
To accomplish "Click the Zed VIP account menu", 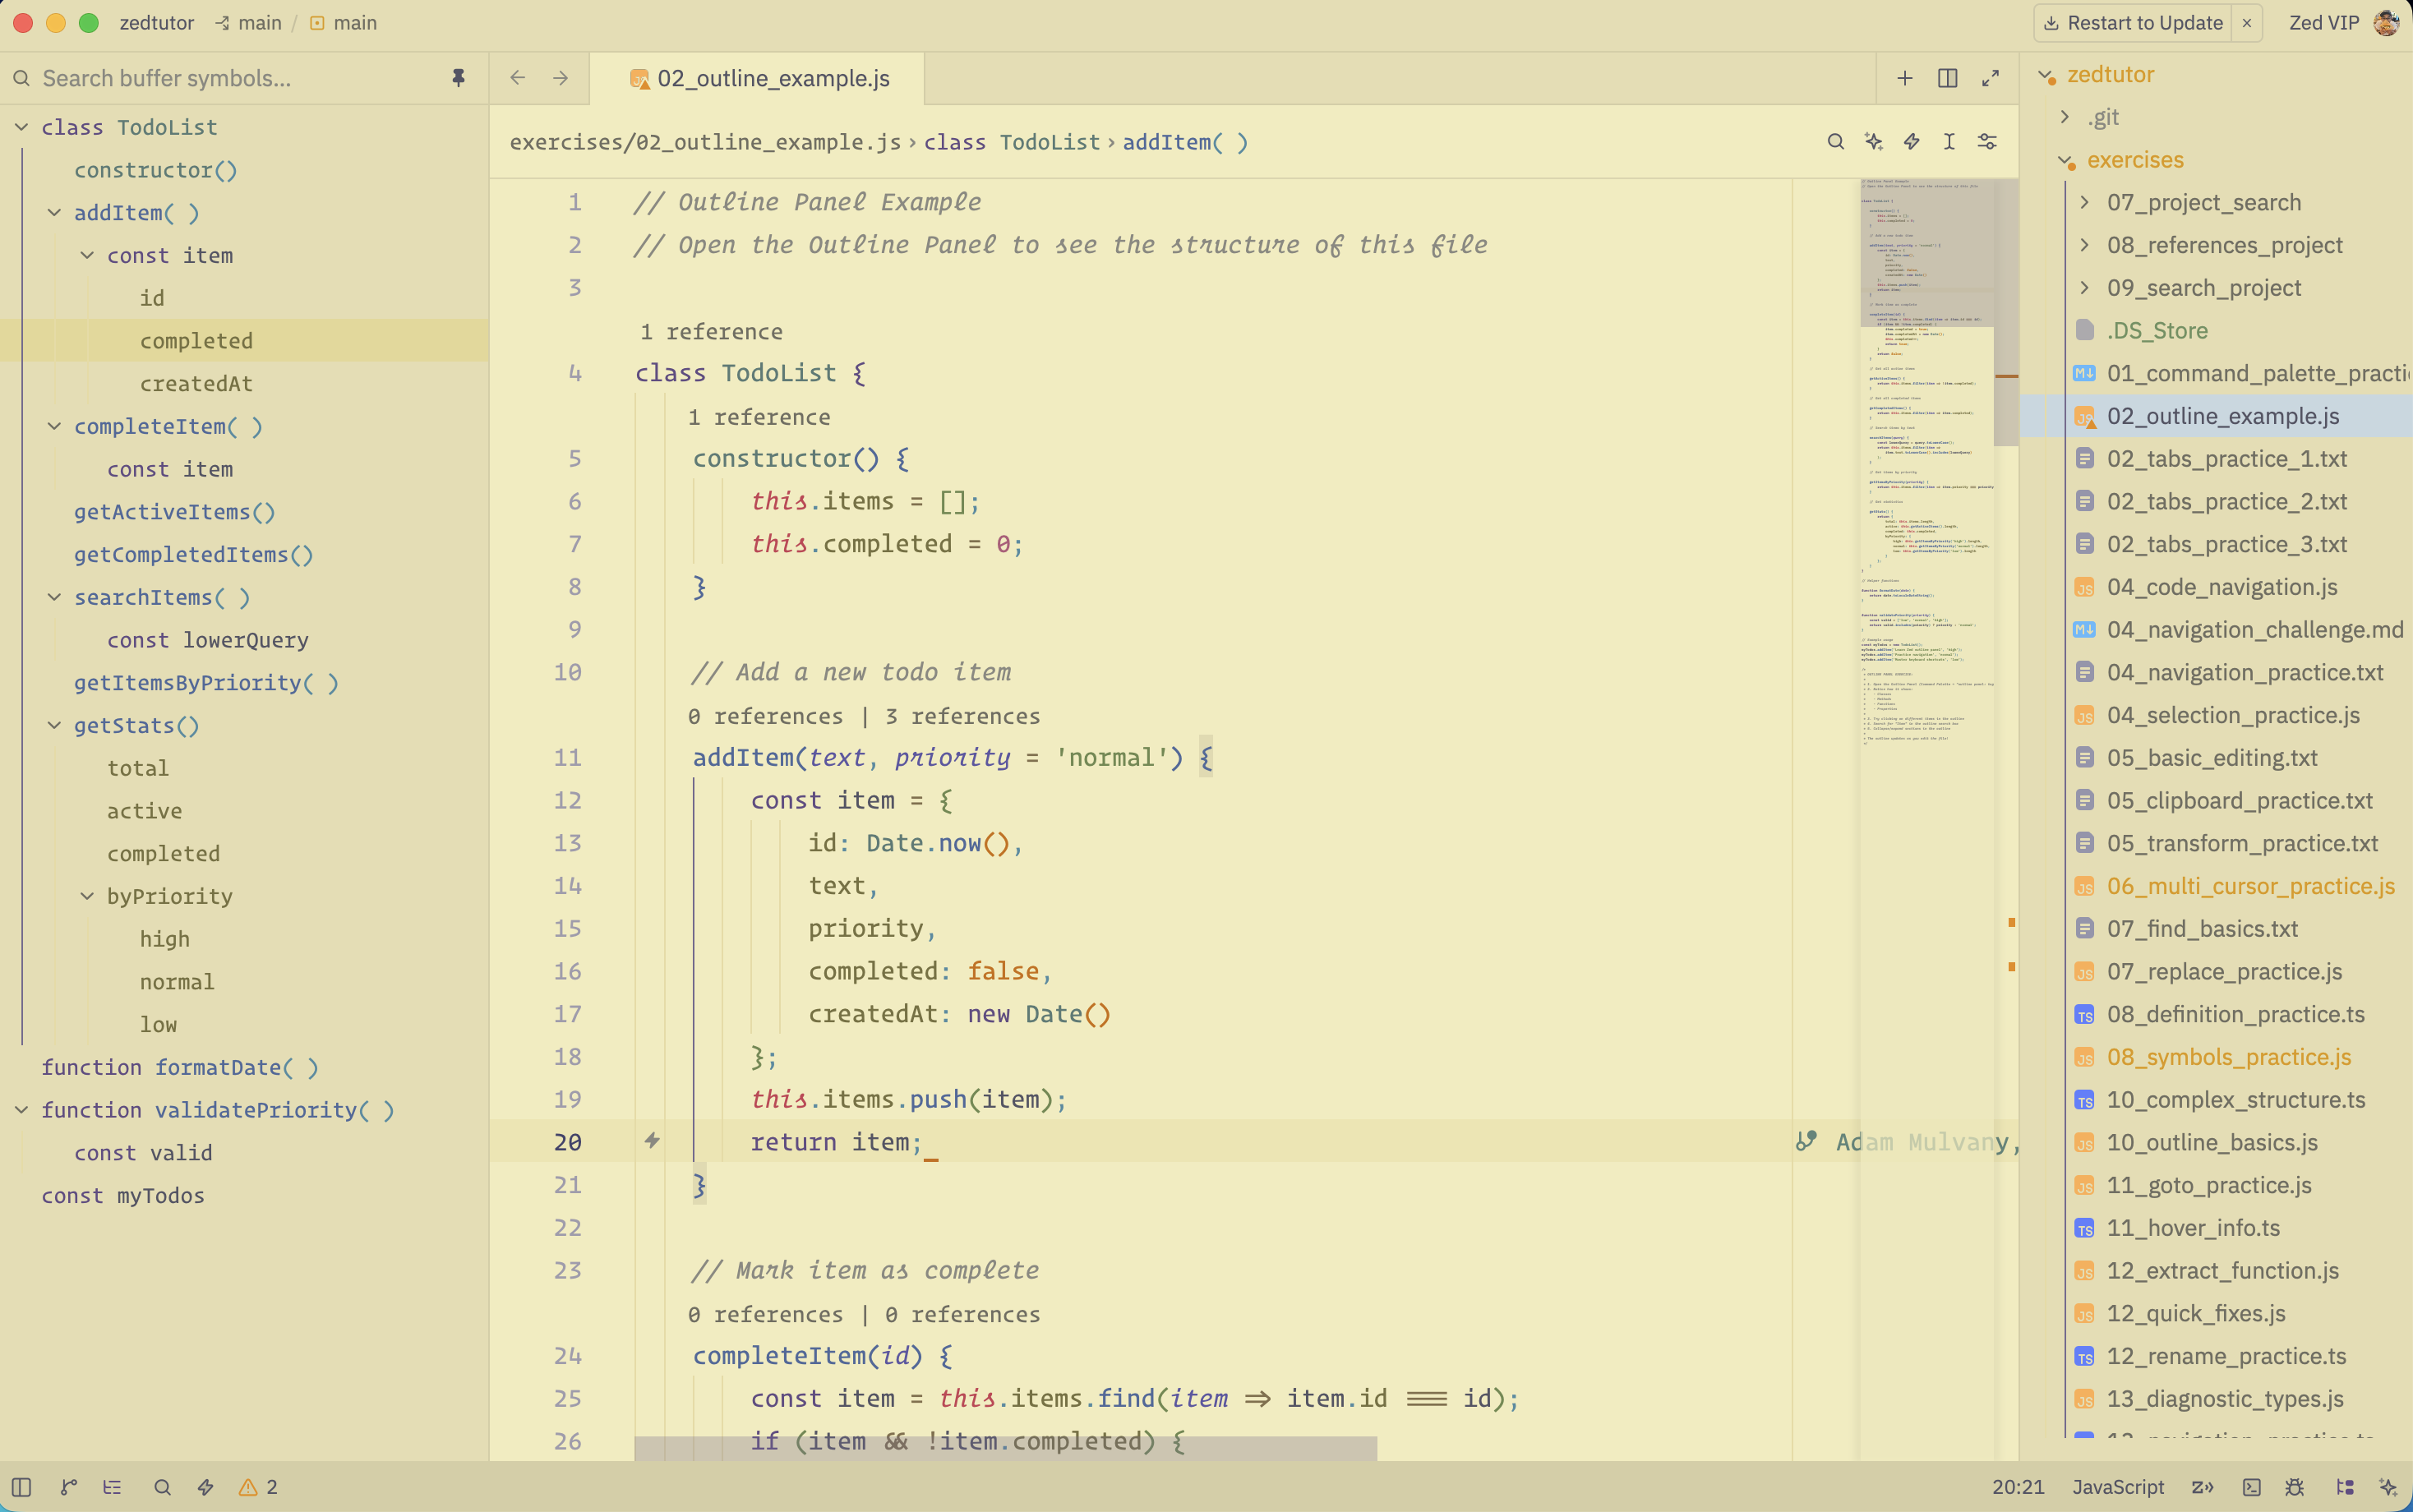I will point(2344,22).
